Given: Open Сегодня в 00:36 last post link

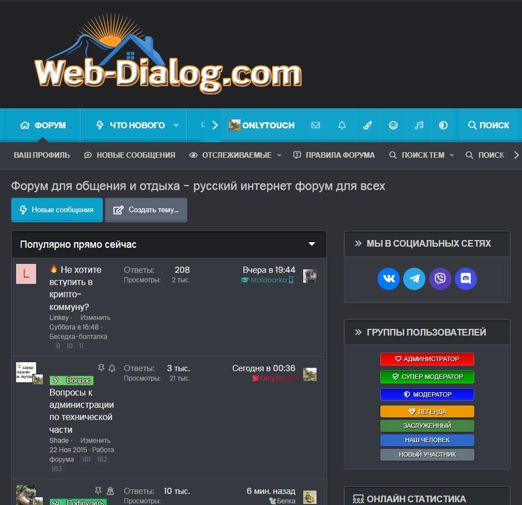Looking at the screenshot, I should pyautogui.click(x=264, y=368).
